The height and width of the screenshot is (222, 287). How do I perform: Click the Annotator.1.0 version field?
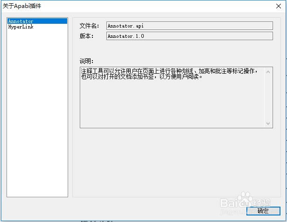point(189,36)
